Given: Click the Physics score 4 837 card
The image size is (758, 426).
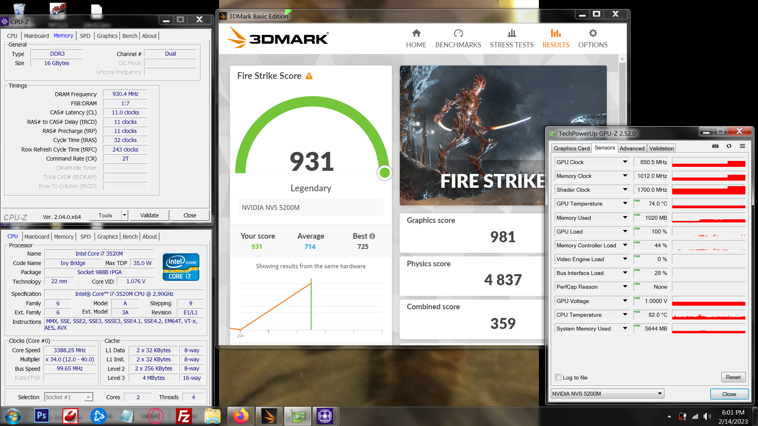Looking at the screenshot, I should pyautogui.click(x=473, y=276).
